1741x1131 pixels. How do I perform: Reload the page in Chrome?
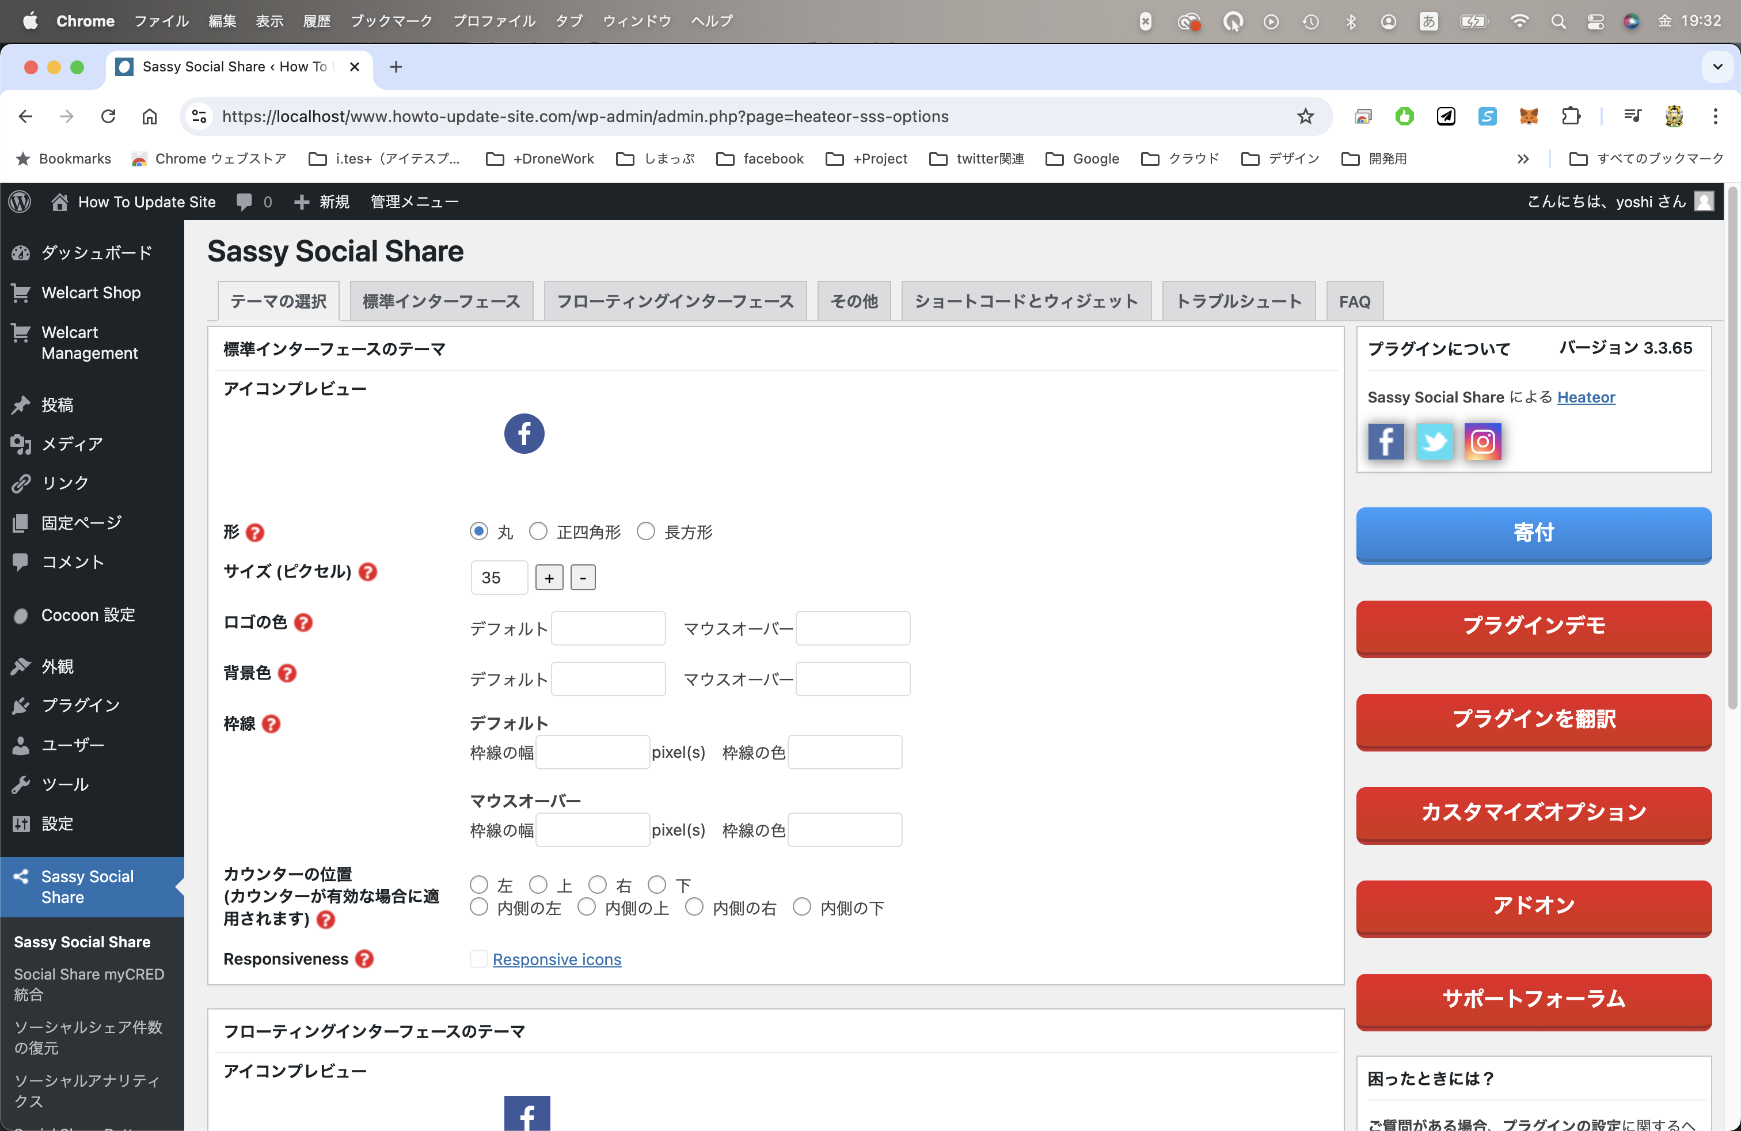(x=108, y=116)
